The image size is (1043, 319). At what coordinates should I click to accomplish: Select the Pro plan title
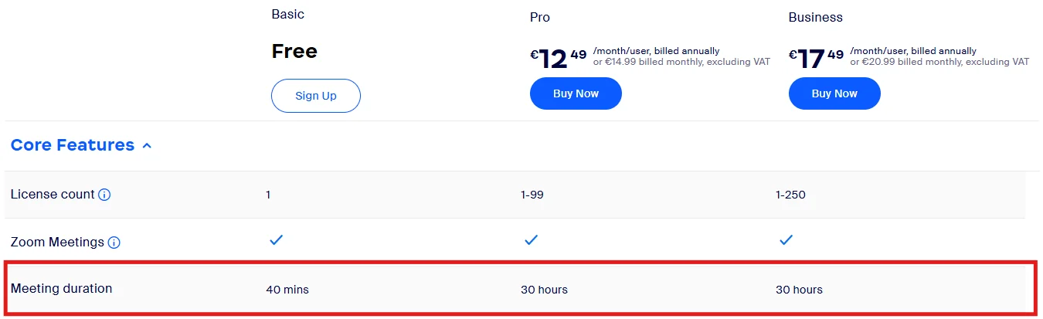coord(540,17)
